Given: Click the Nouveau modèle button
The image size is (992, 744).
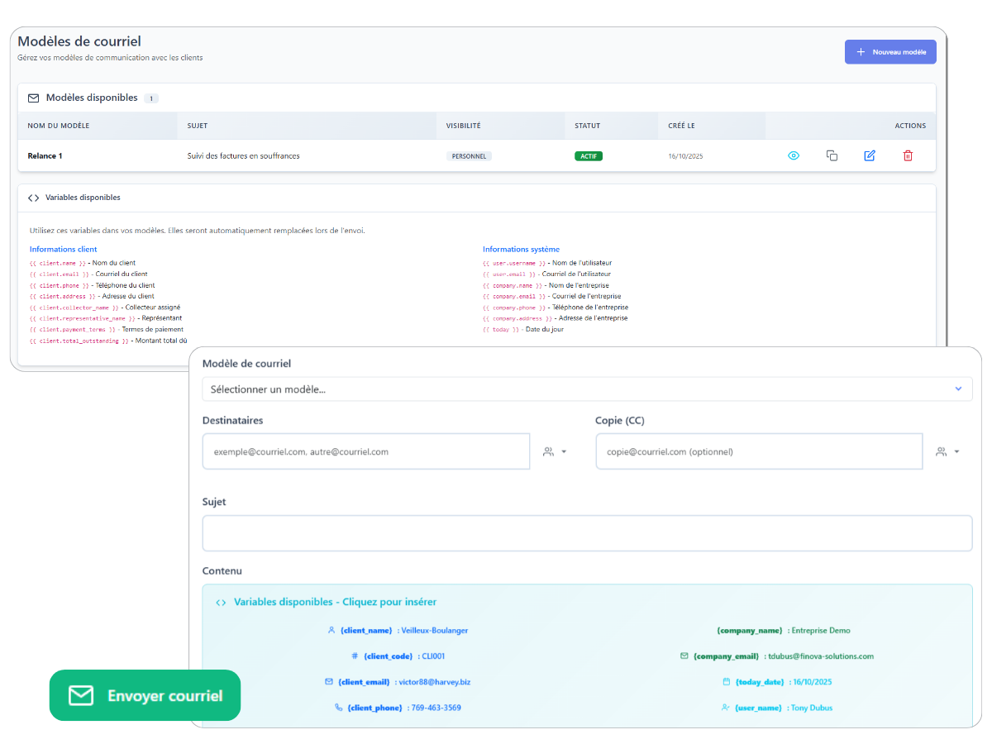Looking at the screenshot, I should tap(890, 51).
